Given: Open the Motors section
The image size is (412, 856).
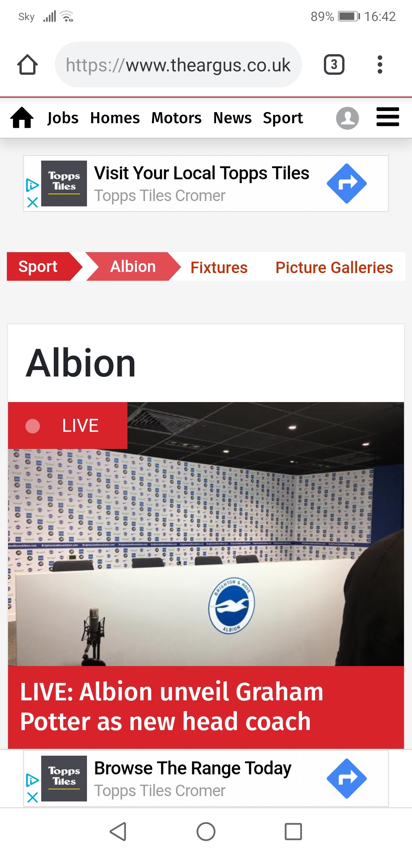Looking at the screenshot, I should coord(176,118).
